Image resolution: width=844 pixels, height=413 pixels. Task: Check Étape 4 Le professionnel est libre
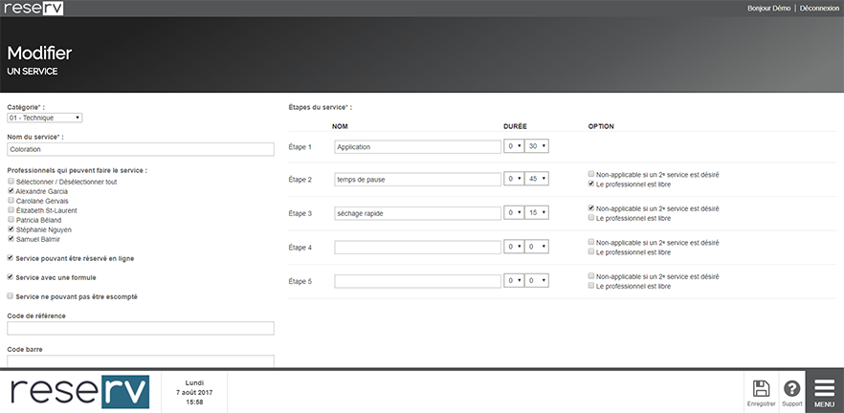(591, 251)
